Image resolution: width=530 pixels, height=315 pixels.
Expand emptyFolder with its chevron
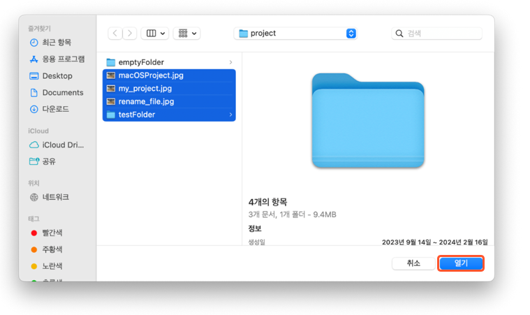[230, 62]
